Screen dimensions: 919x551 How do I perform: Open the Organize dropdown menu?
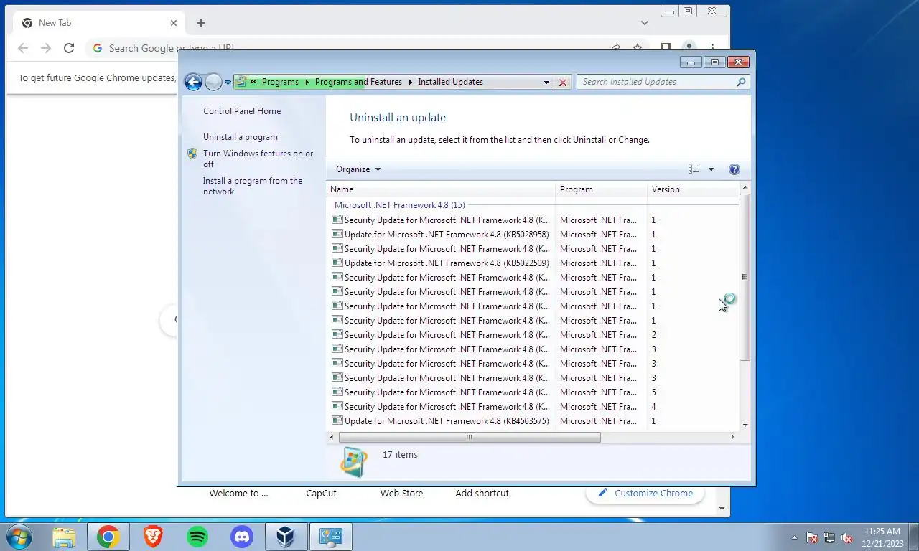point(358,169)
